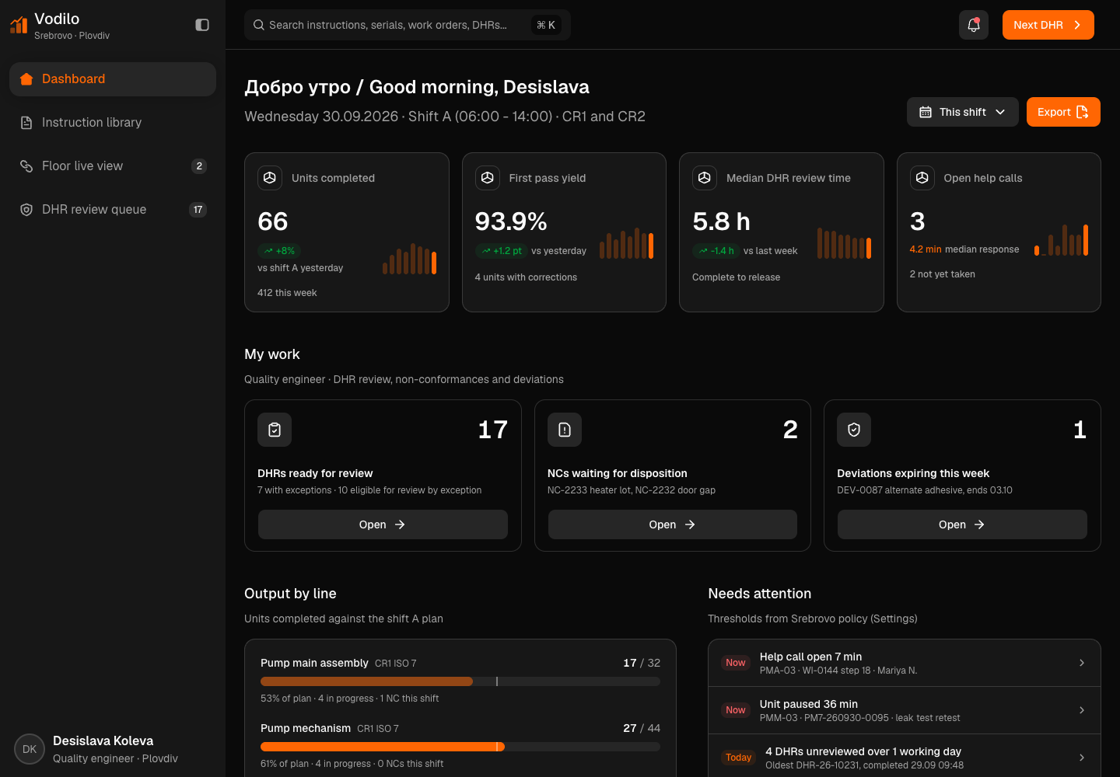Viewport: 1120px width, 777px height.
Task: Click the '⌘ K' shortcut hint
Action: pyautogui.click(x=546, y=25)
